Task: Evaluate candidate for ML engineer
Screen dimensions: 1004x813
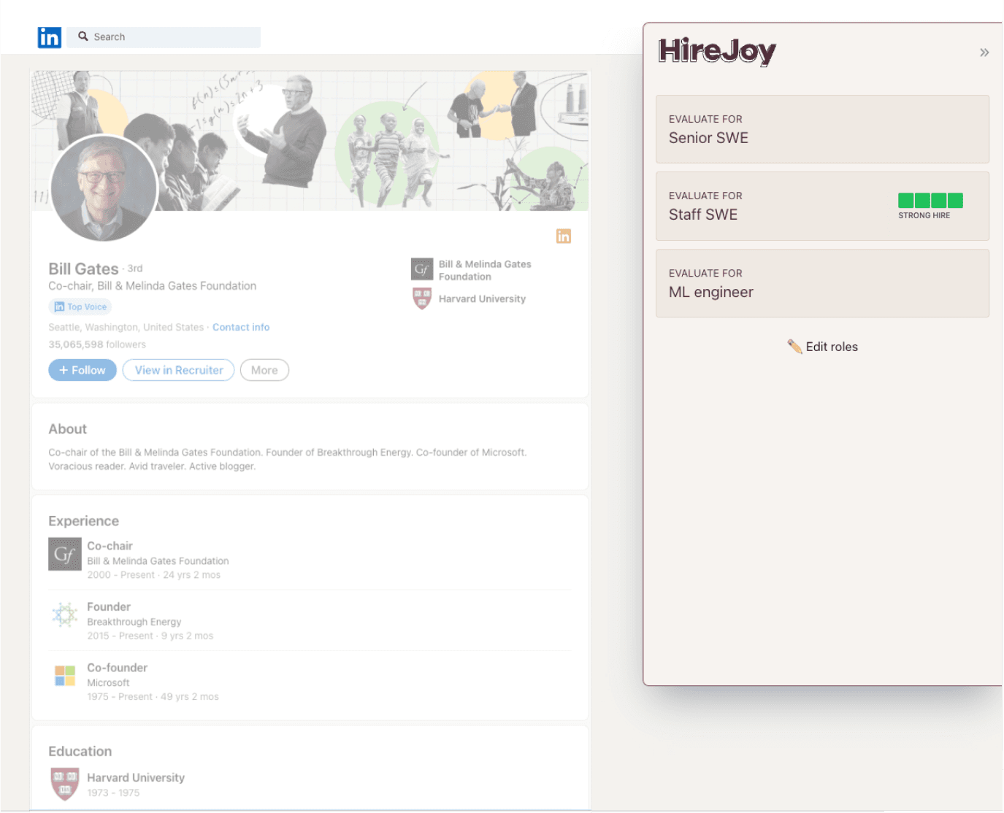Action: [x=822, y=284]
